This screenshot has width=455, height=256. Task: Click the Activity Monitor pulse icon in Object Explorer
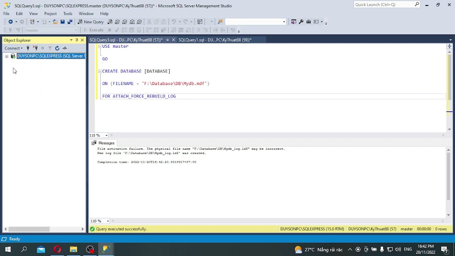pyautogui.click(x=65, y=48)
